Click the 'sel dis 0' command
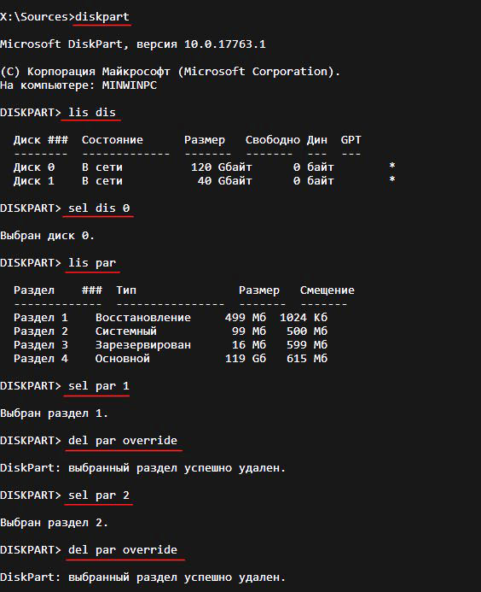This screenshot has height=592, width=481. [x=99, y=208]
